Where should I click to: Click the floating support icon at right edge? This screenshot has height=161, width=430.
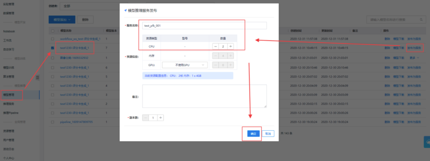[427, 142]
